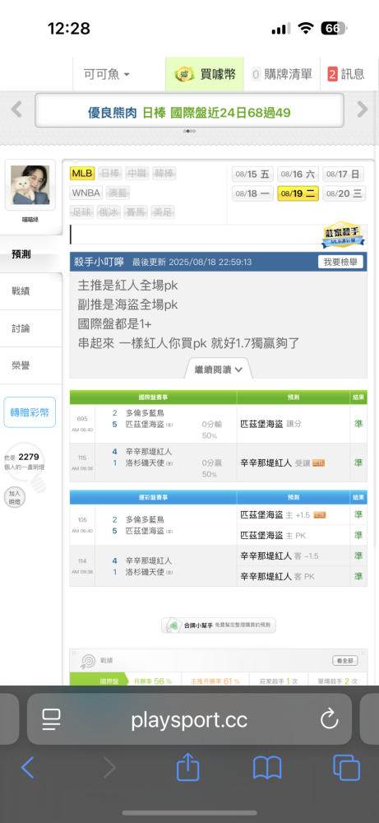Click the 轉贈彩幣 button
This screenshot has height=823, width=379.
pos(30,412)
